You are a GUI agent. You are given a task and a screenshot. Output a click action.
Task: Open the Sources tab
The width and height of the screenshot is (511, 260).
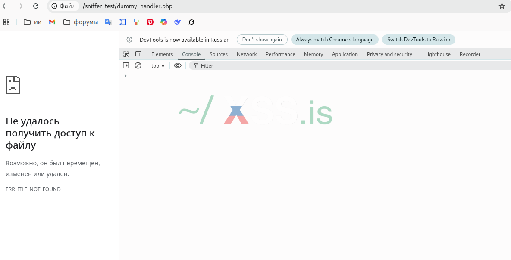[218, 54]
